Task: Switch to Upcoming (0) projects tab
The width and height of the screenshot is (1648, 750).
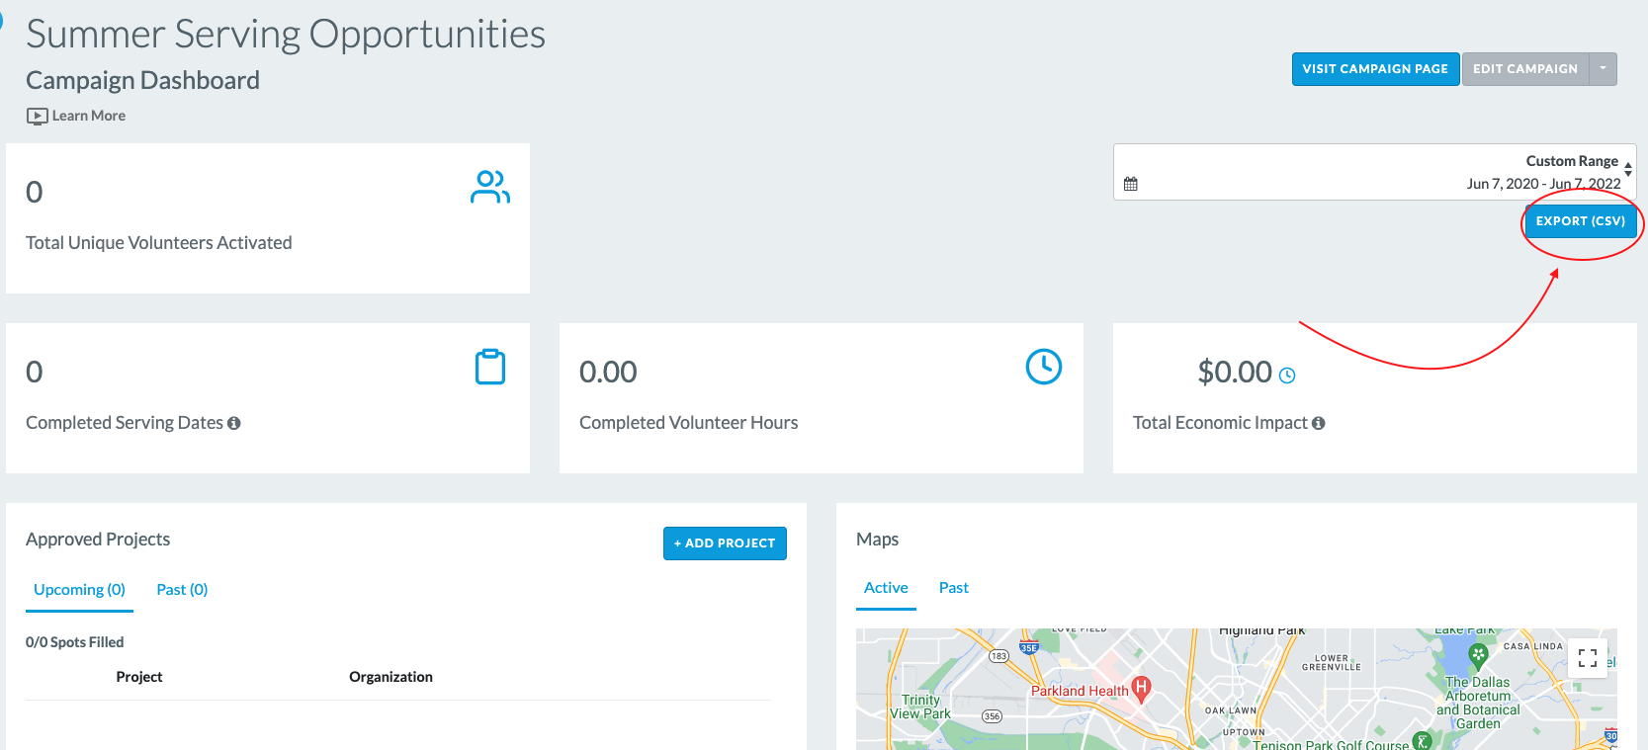Action: pyautogui.click(x=80, y=590)
